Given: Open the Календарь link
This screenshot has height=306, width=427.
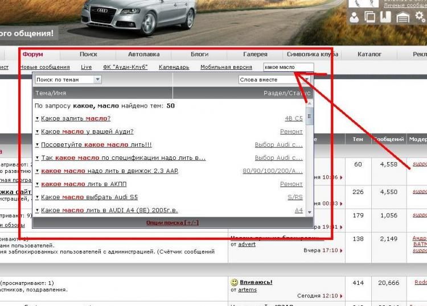Looking at the screenshot, I should 174,67.
